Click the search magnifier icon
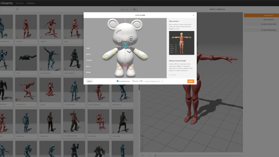This screenshot has width=279, height=157. (17, 9)
